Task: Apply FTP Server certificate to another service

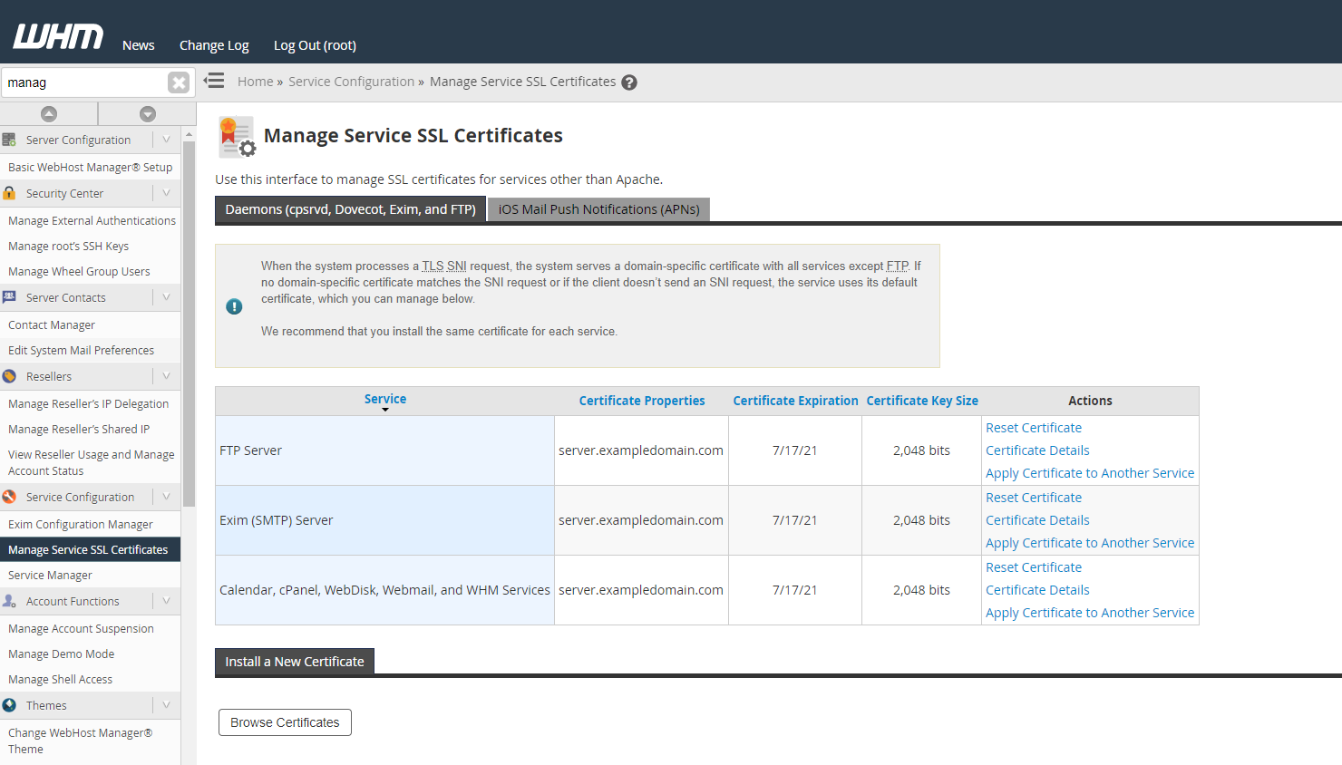Action: click(x=1090, y=473)
